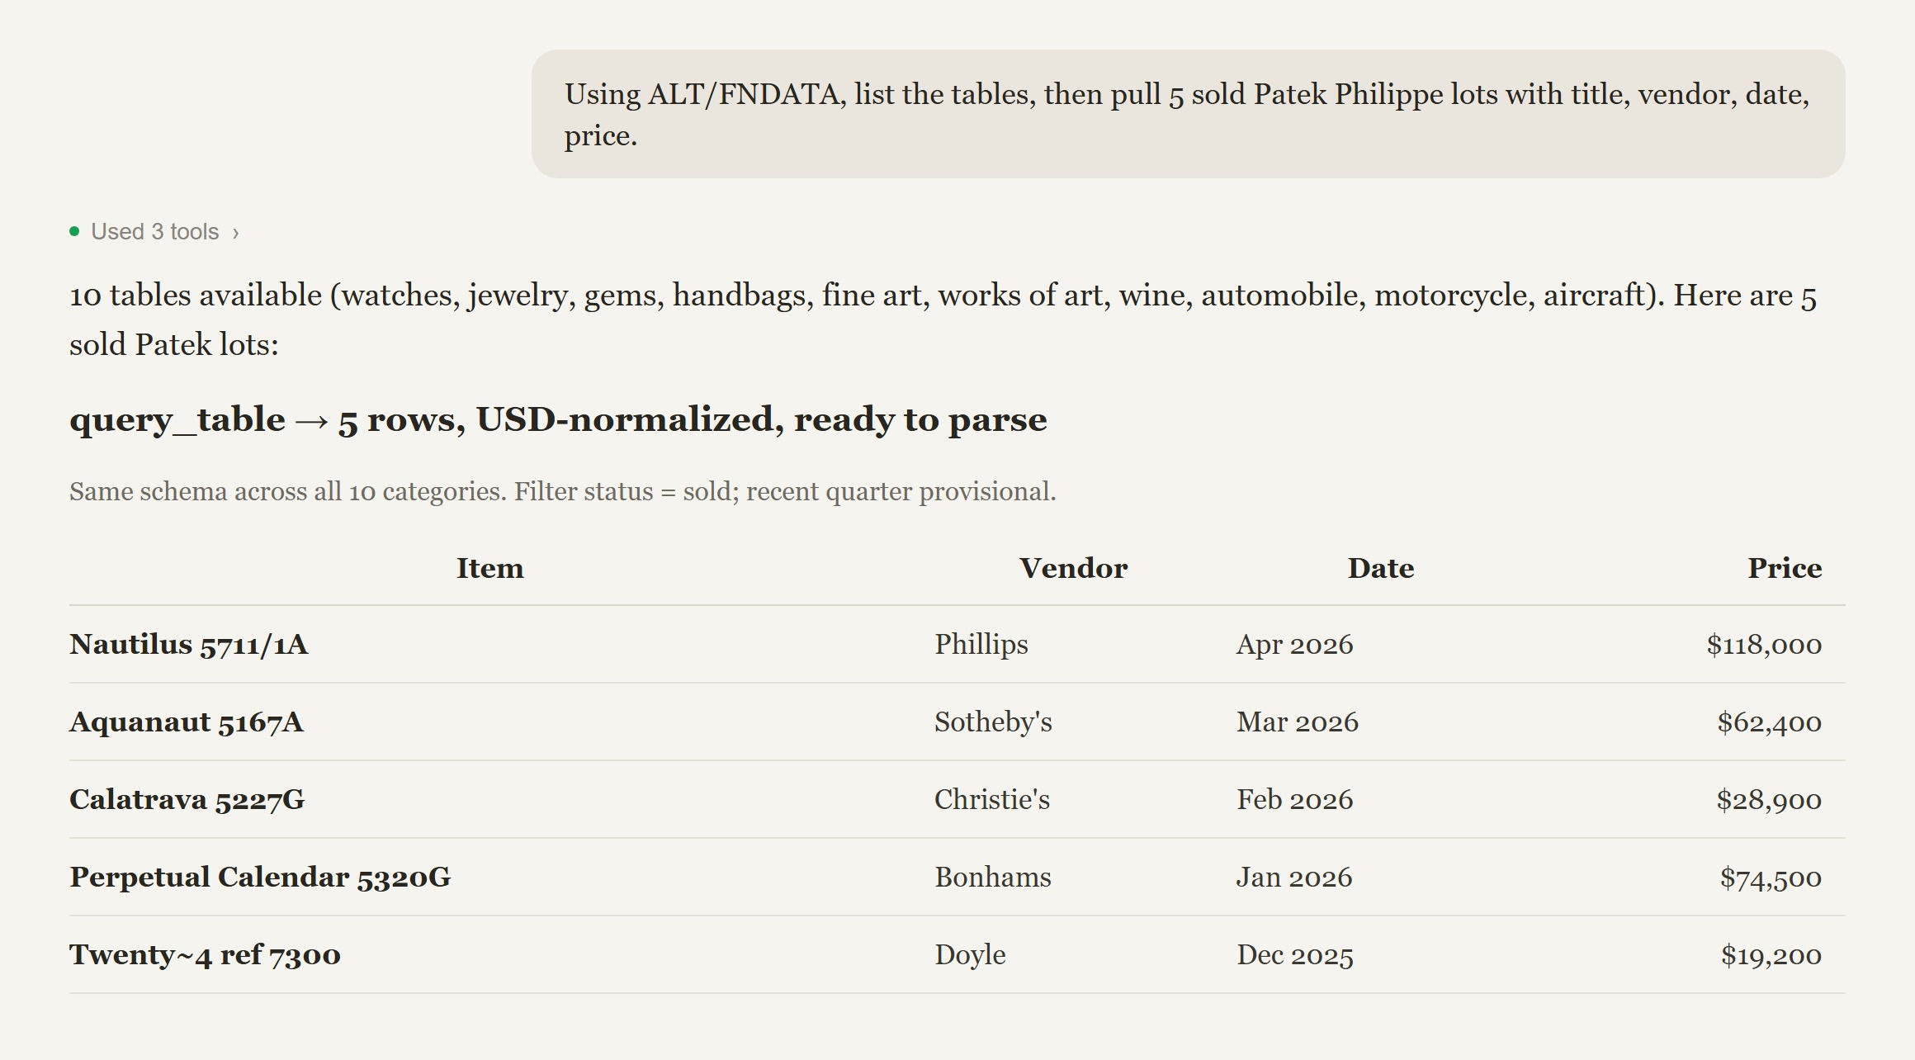
Task: Click vendor Christie's
Action: pyautogui.click(x=992, y=799)
